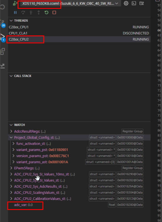Expand AdccResultRegs watch entry
The image size is (162, 222).
11,132
